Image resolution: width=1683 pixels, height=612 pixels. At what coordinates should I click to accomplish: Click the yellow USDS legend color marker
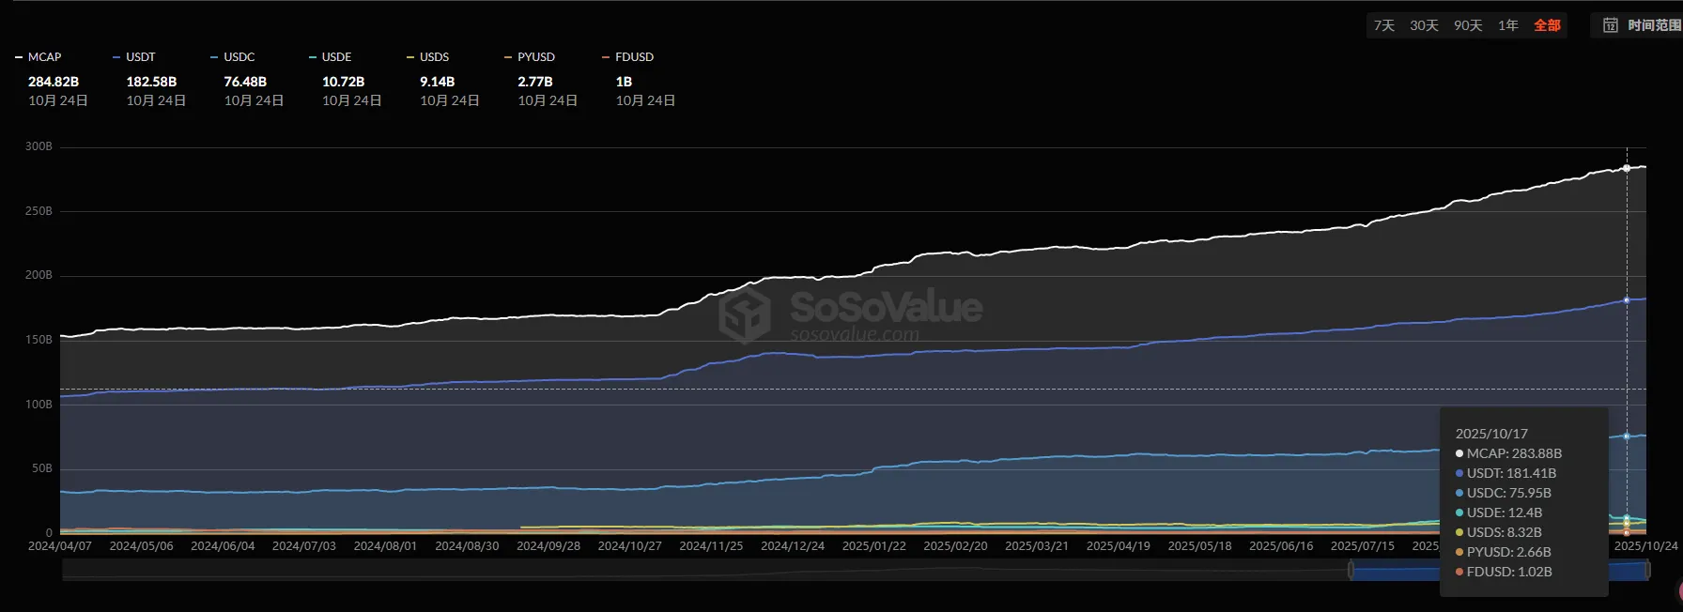[x=410, y=57]
